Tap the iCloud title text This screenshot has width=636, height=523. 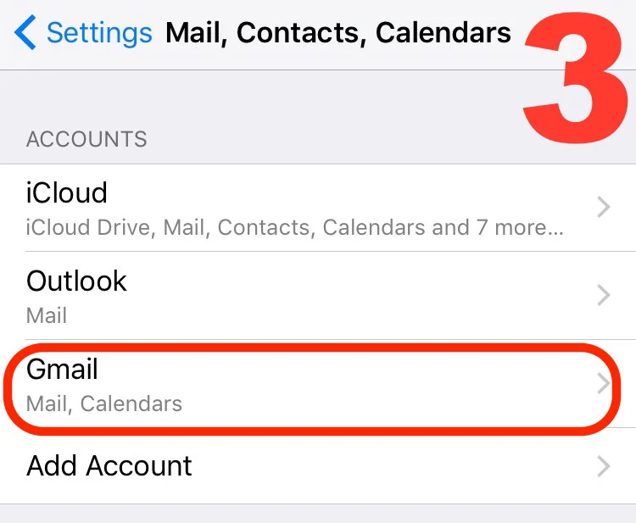point(66,192)
